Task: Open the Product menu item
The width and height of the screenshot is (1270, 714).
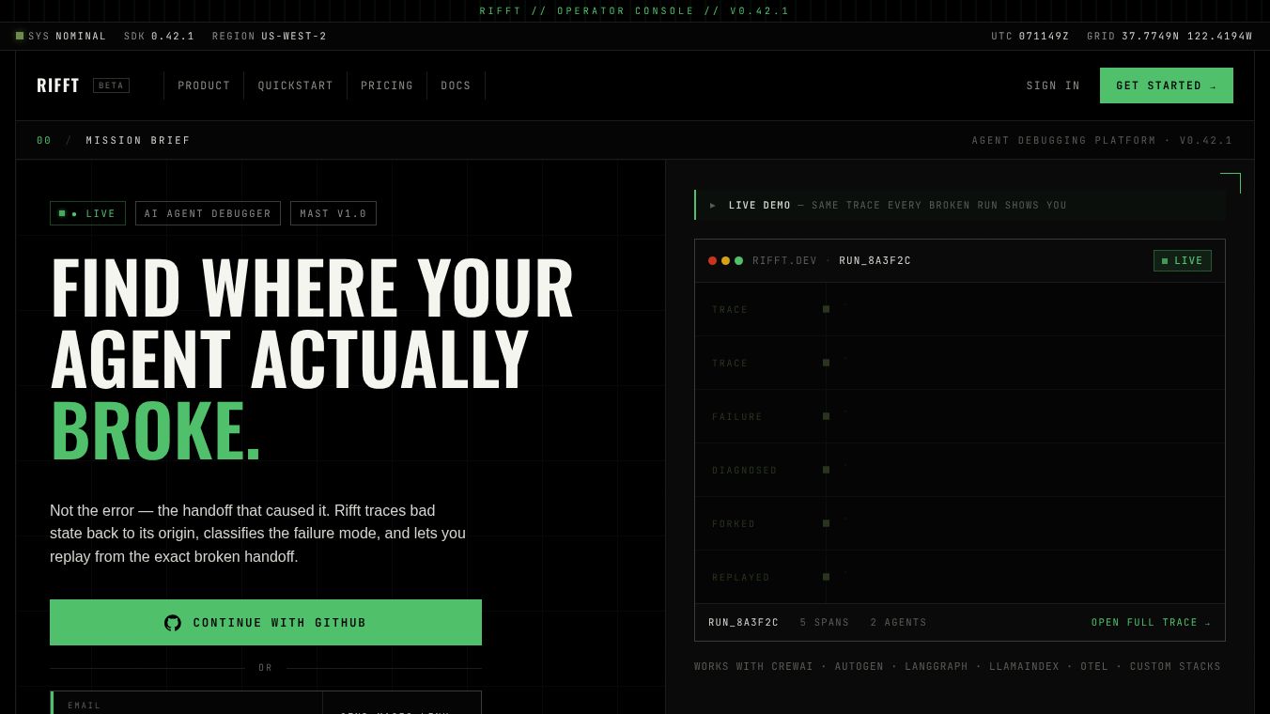Action: (204, 85)
